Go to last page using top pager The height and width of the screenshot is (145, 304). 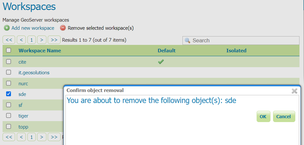point(54,40)
